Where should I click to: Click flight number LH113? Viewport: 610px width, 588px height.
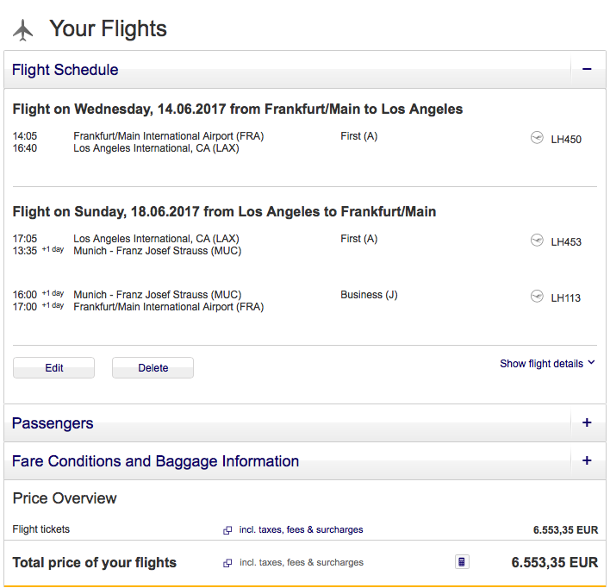tap(566, 297)
